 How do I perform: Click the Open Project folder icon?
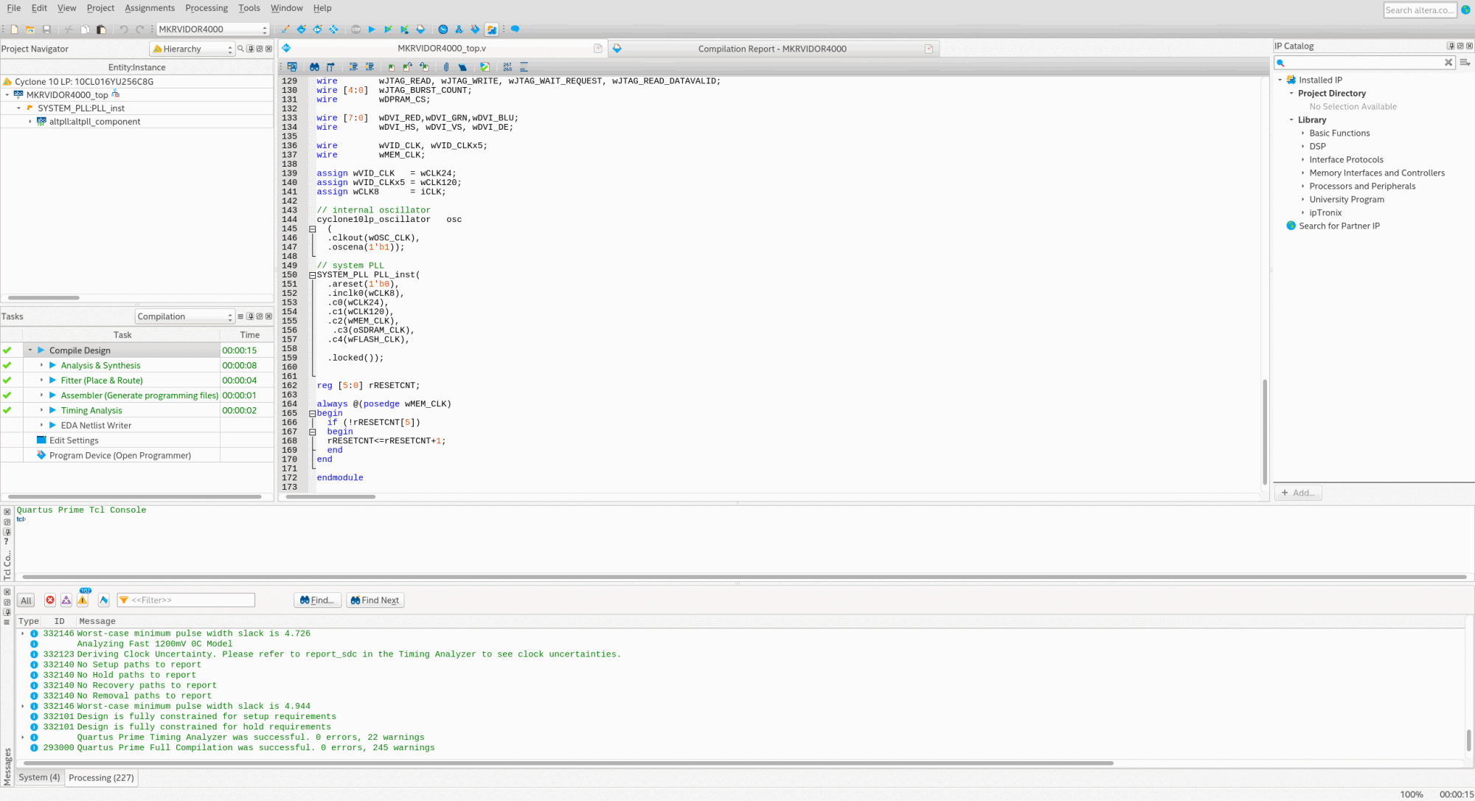click(30, 30)
